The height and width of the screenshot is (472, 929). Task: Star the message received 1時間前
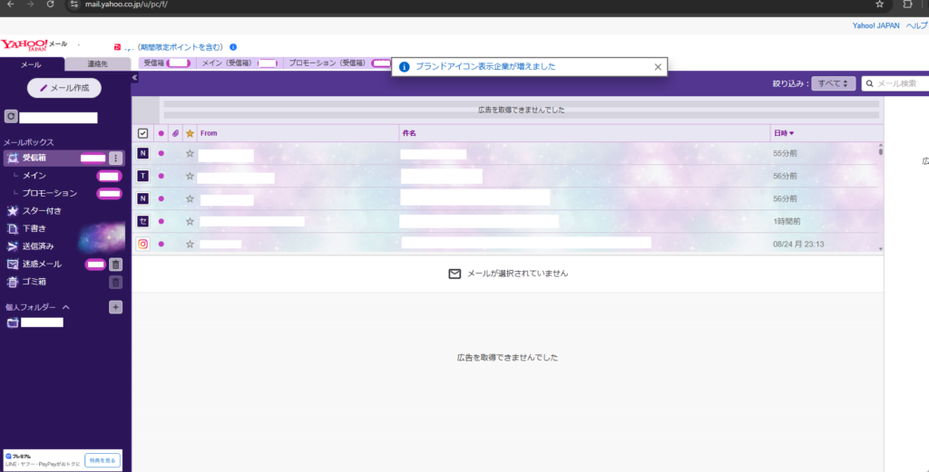(190, 221)
